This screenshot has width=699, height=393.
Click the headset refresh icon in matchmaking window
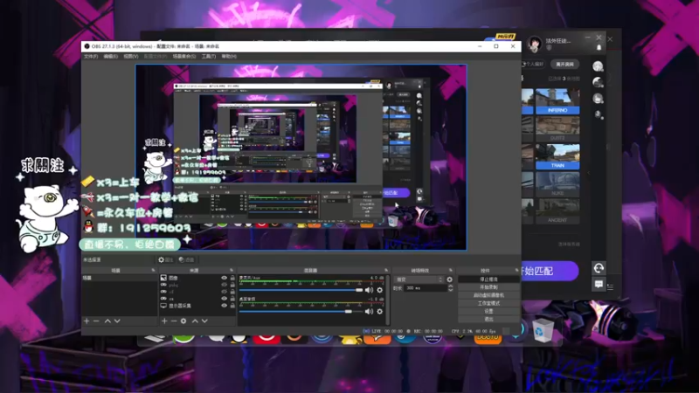(599, 268)
